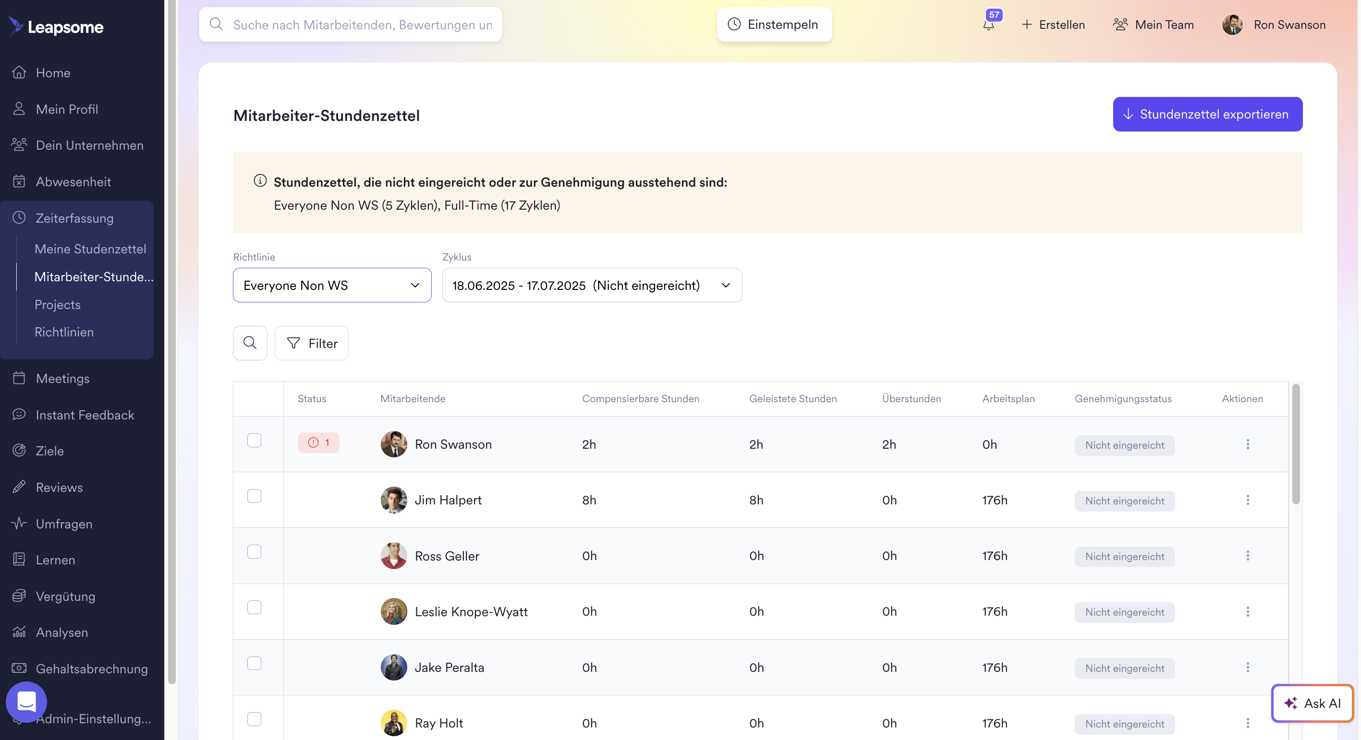Click the Überstunden column header

911,398
